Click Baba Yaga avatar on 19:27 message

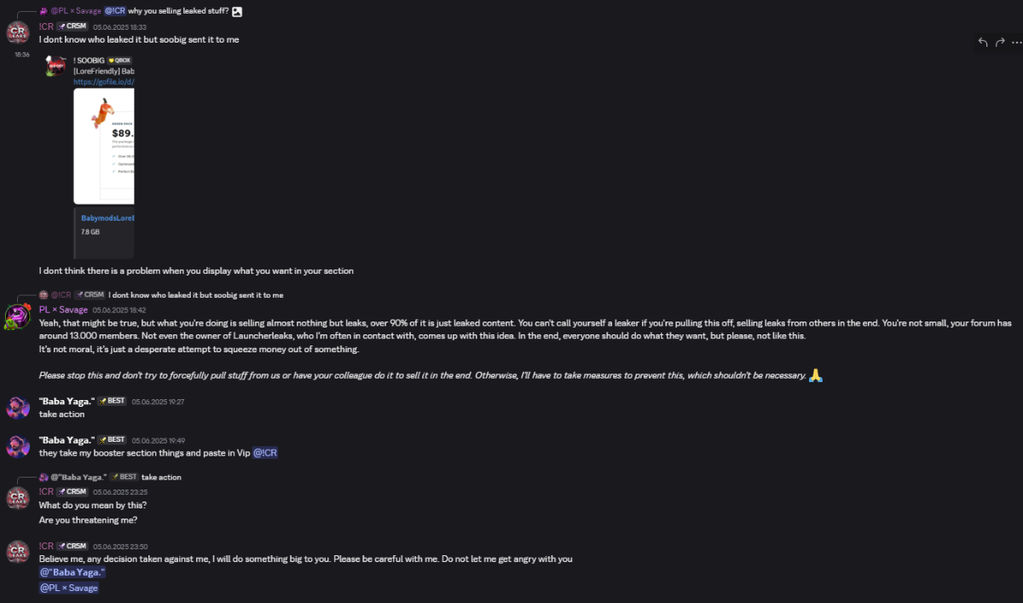point(18,407)
